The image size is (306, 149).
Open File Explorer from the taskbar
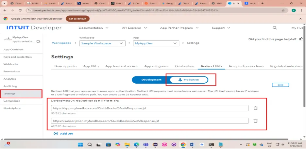(127, 145)
